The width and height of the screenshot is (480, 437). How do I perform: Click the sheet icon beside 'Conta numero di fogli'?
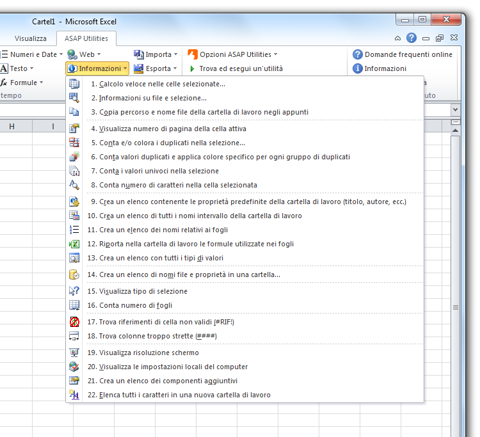(x=74, y=305)
